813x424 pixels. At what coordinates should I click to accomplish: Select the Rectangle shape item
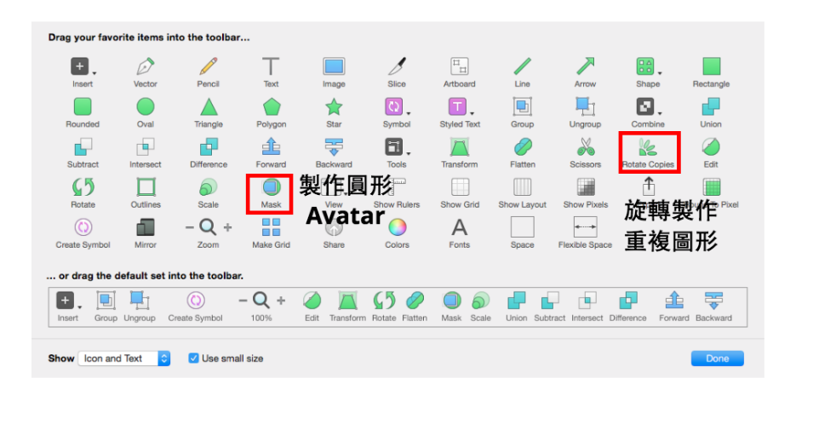coord(711,72)
